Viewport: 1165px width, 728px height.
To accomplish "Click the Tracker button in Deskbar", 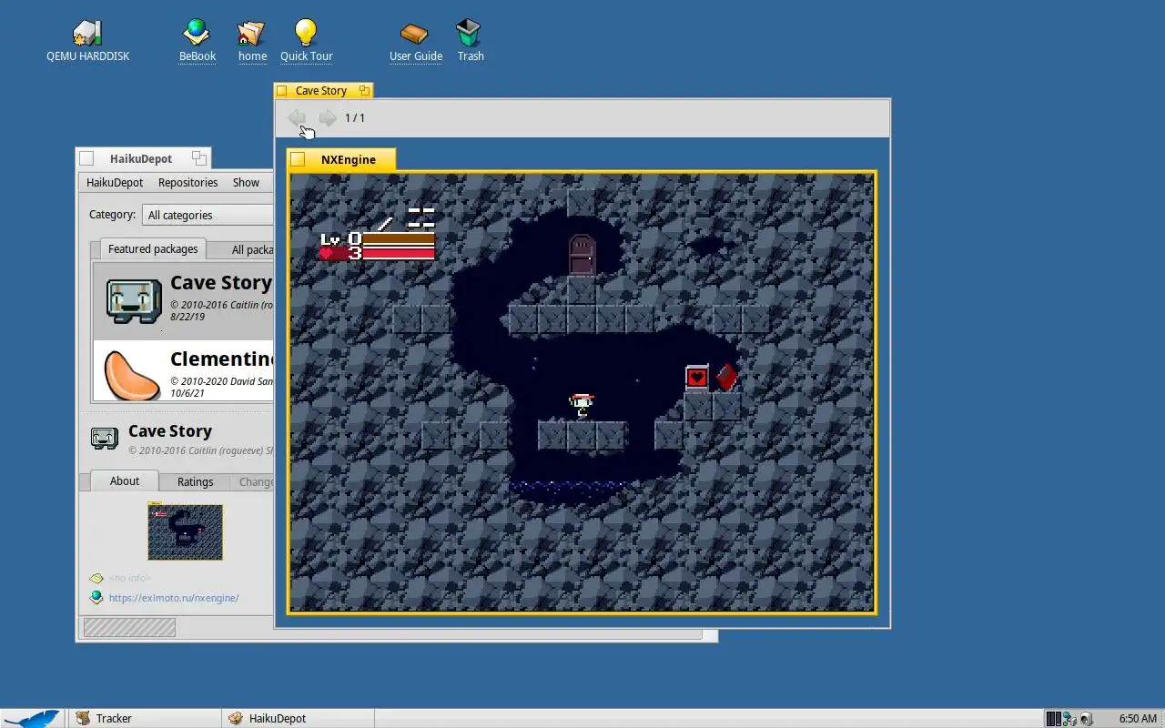I will tap(144, 718).
